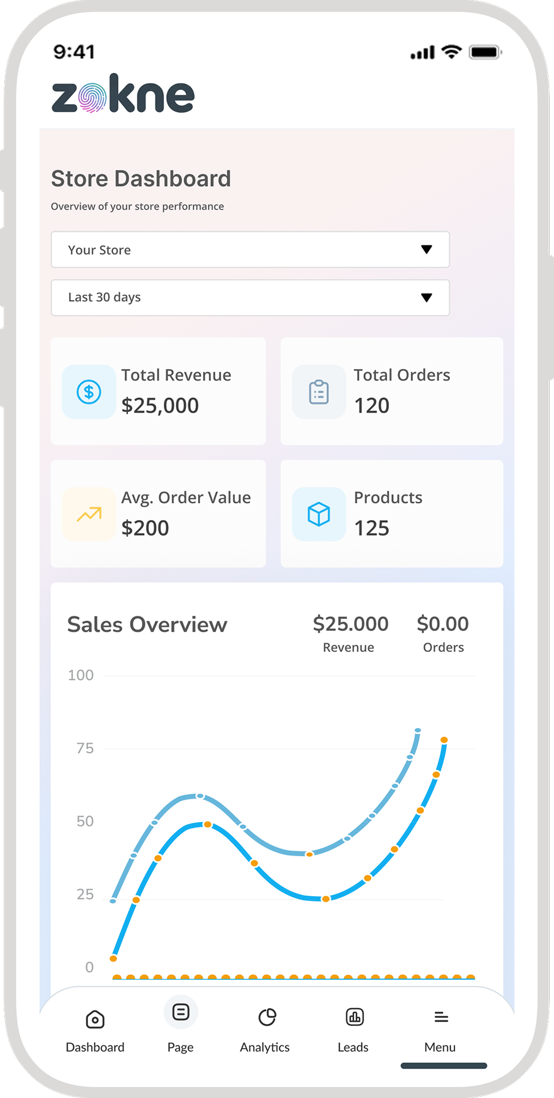Select the $200 average order value
This screenshot has width=554, height=1098.
point(145,528)
